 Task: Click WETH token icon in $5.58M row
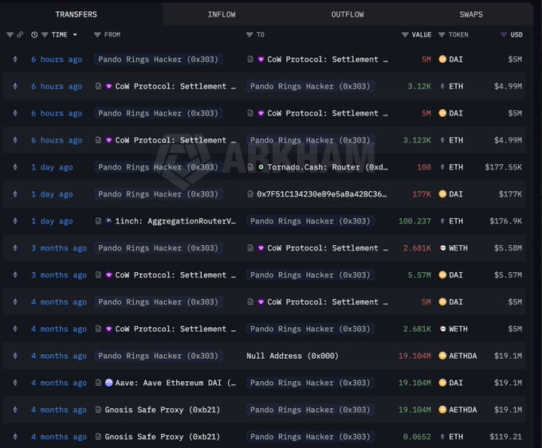click(x=443, y=247)
